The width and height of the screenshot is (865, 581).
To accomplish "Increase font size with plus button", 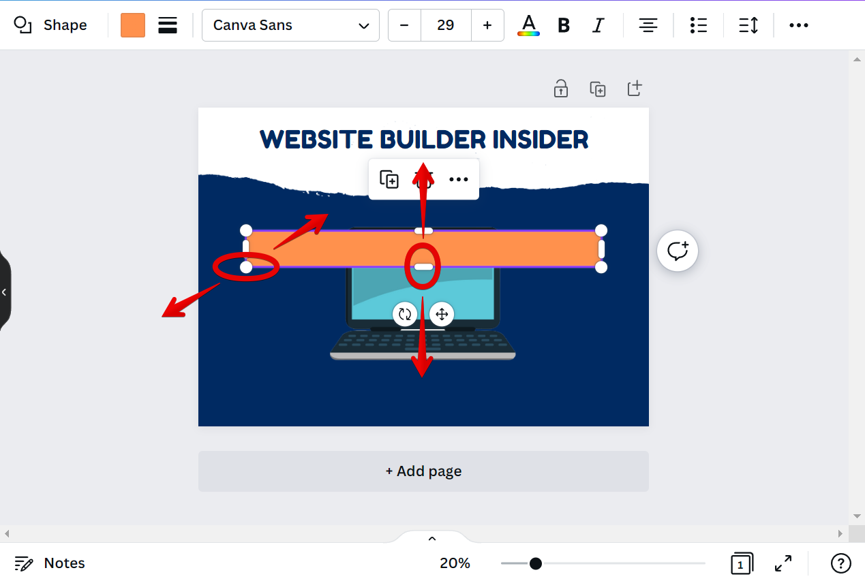I will 487,25.
